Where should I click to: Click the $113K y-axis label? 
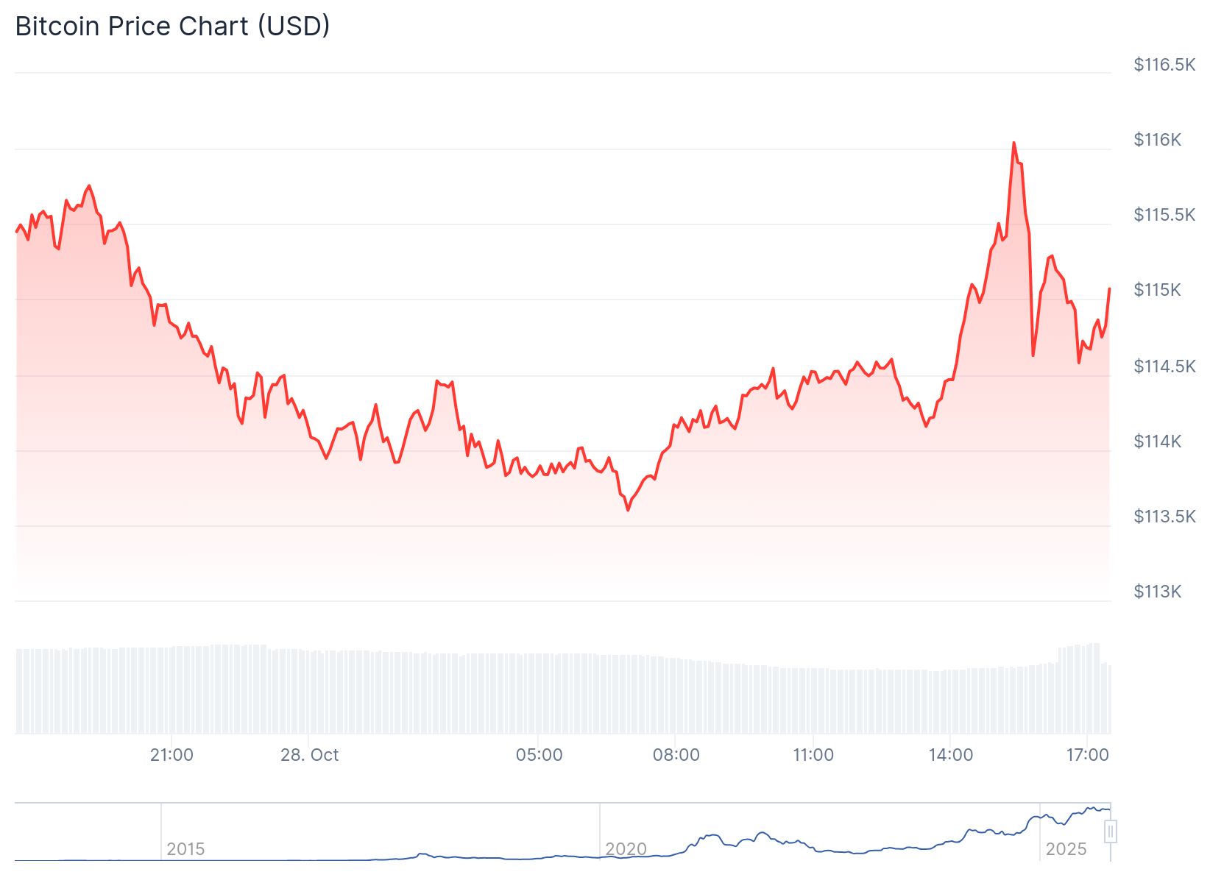coord(1157,592)
